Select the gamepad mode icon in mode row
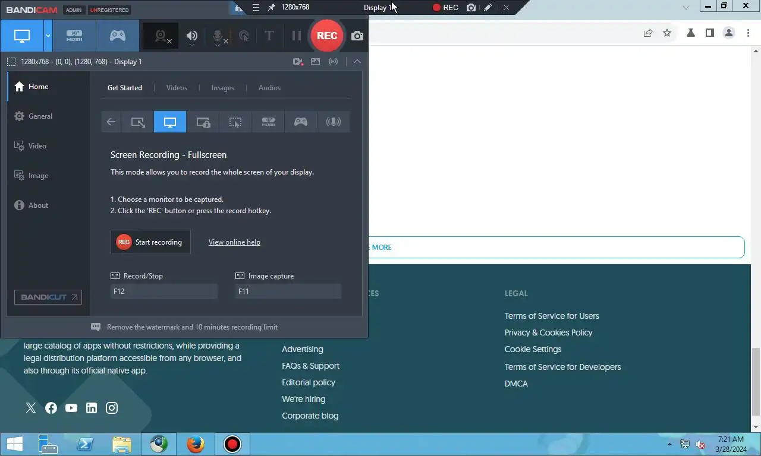 click(301, 122)
